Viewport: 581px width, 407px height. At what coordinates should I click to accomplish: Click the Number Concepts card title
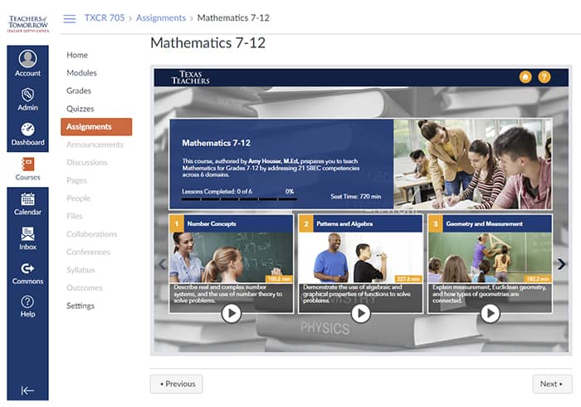pos(212,224)
